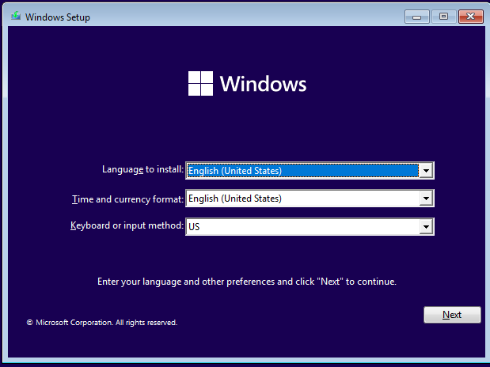Open Time and currency format dropdown arrow
490x367 pixels.
pyautogui.click(x=426, y=199)
